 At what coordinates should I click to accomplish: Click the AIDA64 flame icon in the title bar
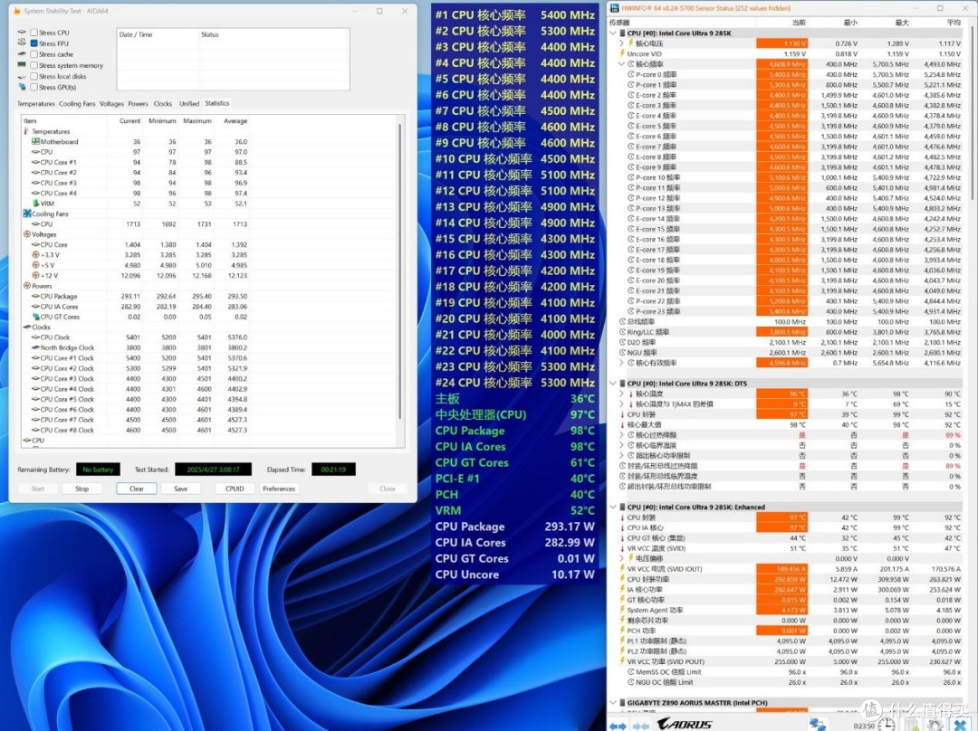(x=17, y=11)
